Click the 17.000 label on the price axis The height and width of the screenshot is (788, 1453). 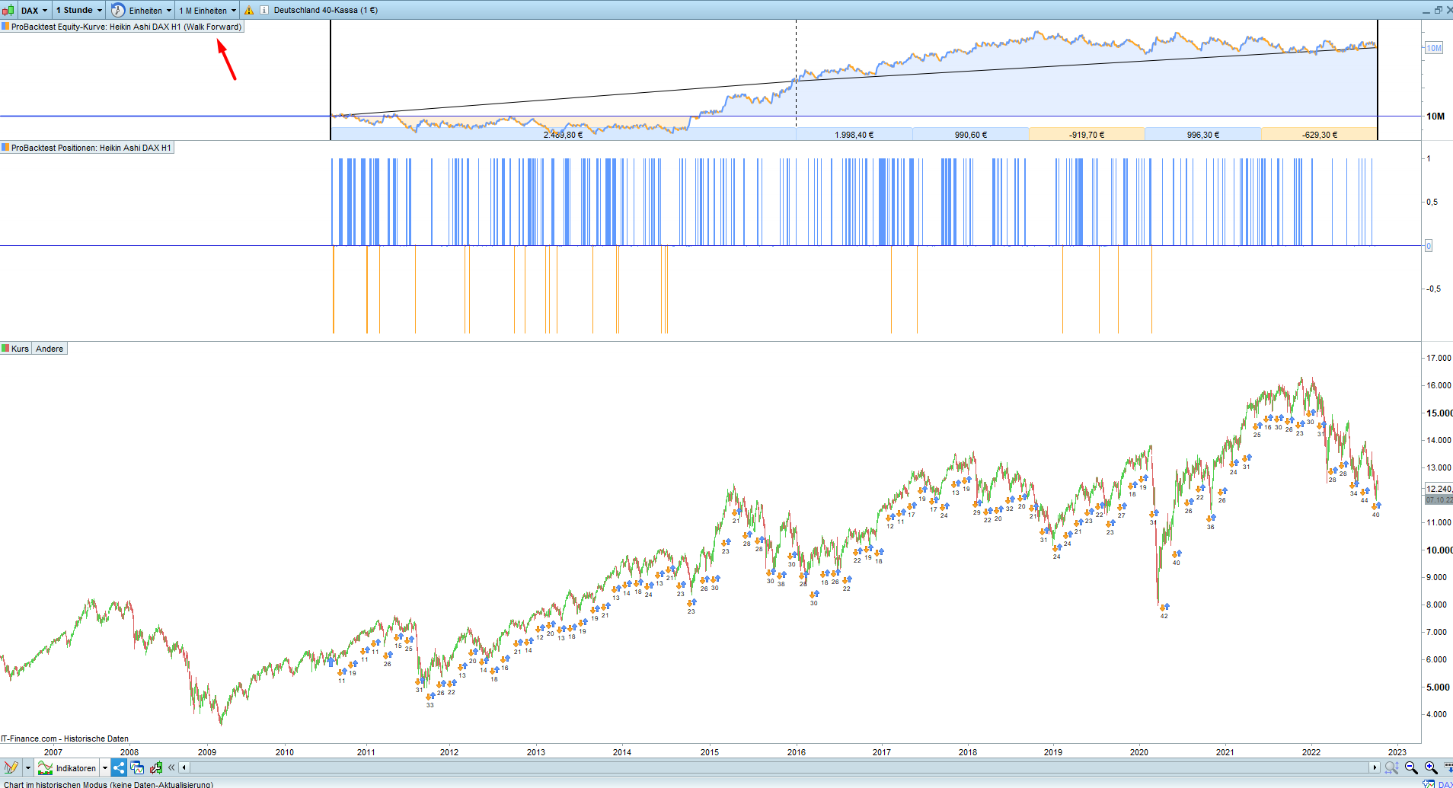click(1439, 358)
